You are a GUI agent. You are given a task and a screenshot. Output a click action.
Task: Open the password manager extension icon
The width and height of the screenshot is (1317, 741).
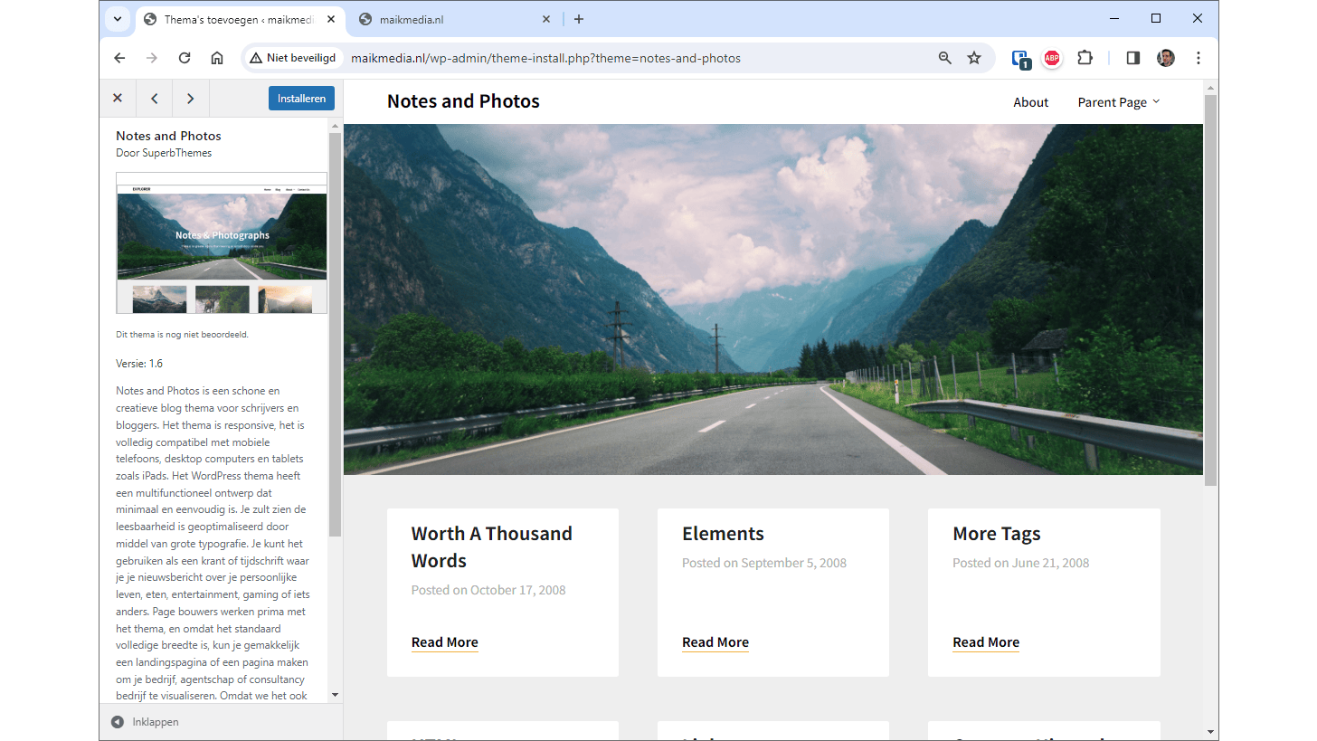[1021, 58]
